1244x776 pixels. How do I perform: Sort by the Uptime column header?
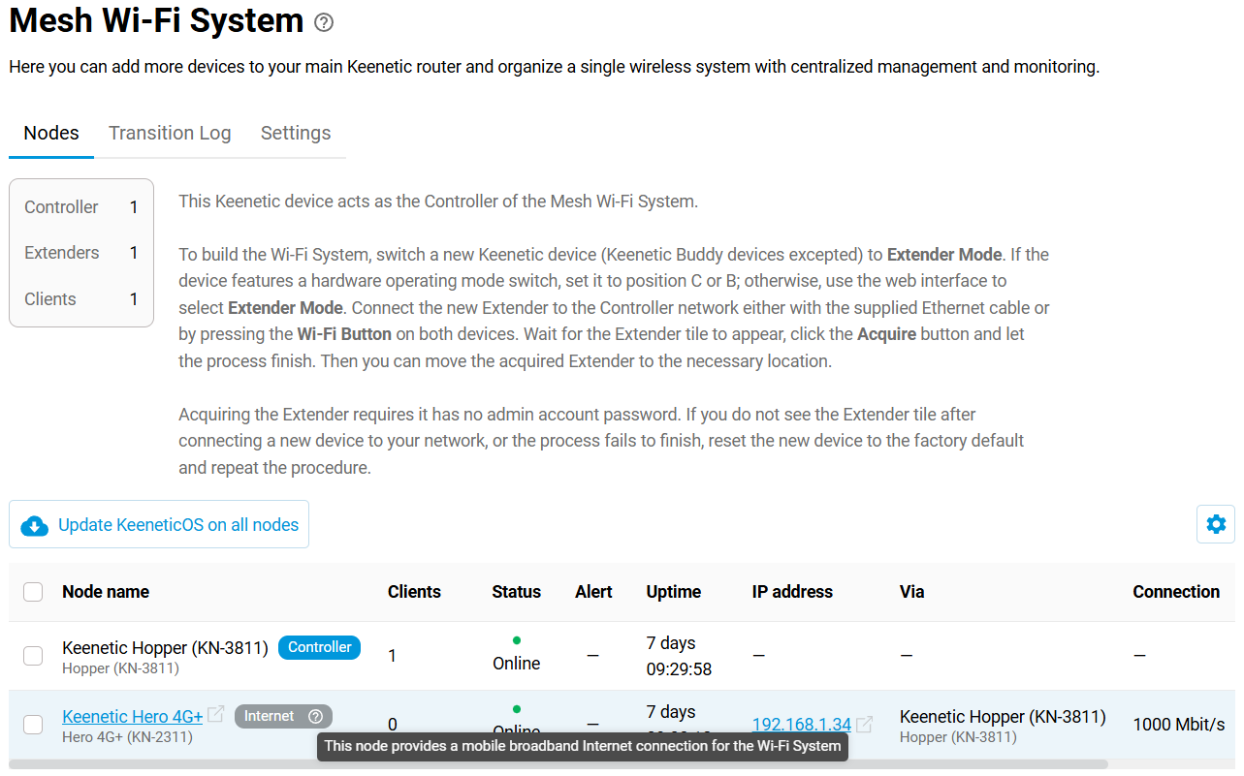point(674,592)
